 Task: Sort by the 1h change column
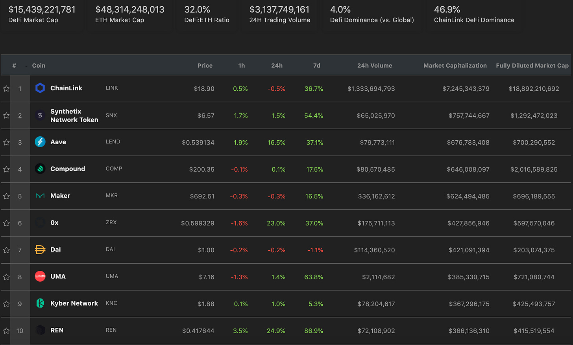click(242, 66)
